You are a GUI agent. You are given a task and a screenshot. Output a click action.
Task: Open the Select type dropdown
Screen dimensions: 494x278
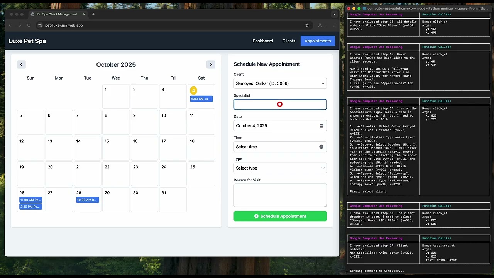tap(280, 168)
